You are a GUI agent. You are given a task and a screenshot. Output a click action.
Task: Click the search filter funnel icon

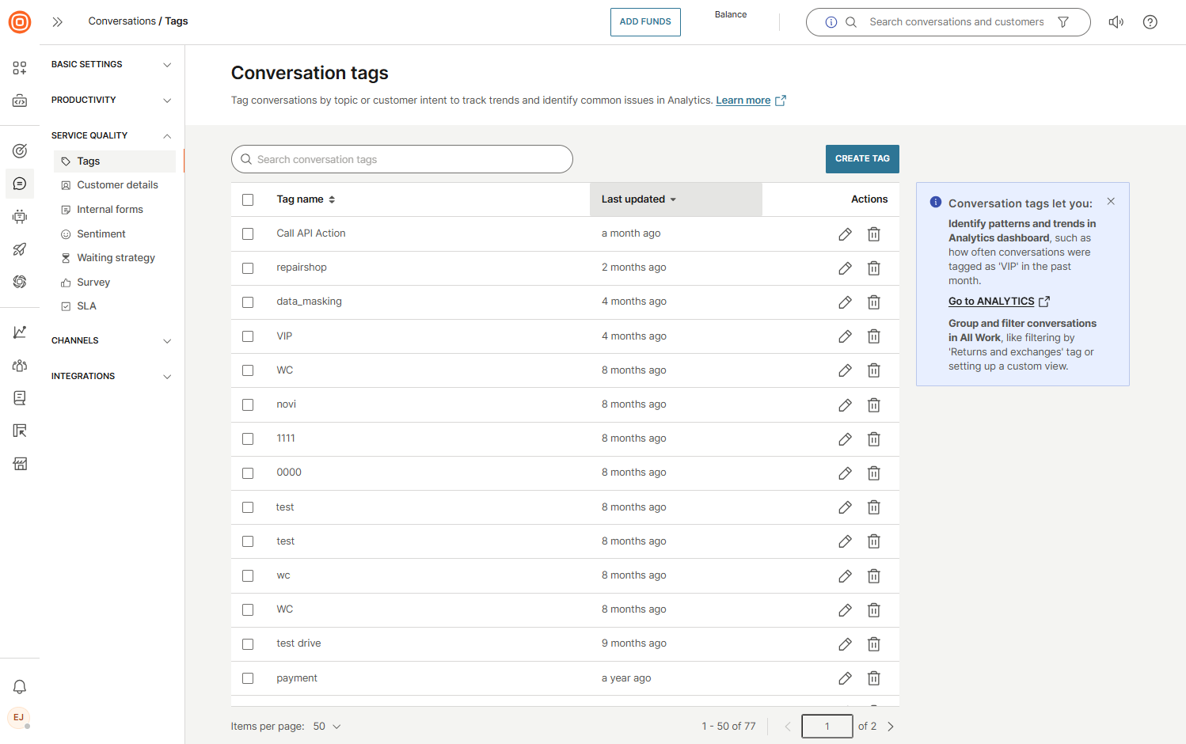pyautogui.click(x=1063, y=22)
